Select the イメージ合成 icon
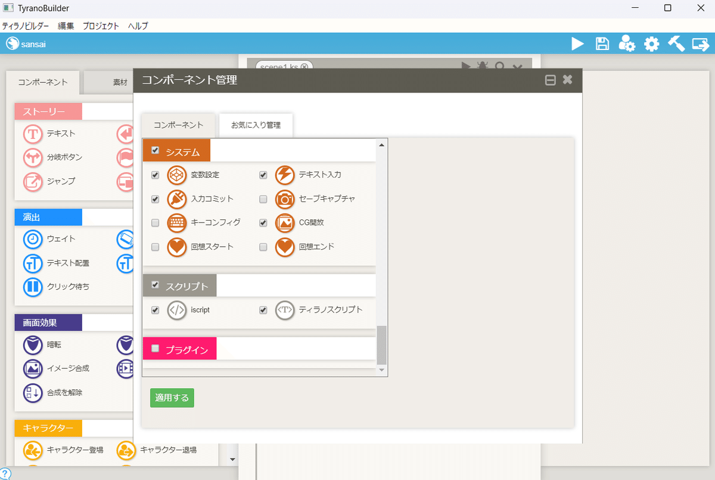The width and height of the screenshot is (715, 480). click(x=33, y=368)
